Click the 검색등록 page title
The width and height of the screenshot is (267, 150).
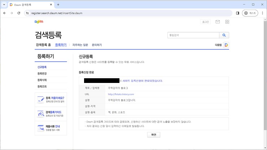coord(48,35)
